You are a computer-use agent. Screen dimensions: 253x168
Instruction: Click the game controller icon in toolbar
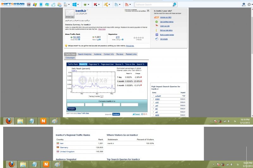53,5
